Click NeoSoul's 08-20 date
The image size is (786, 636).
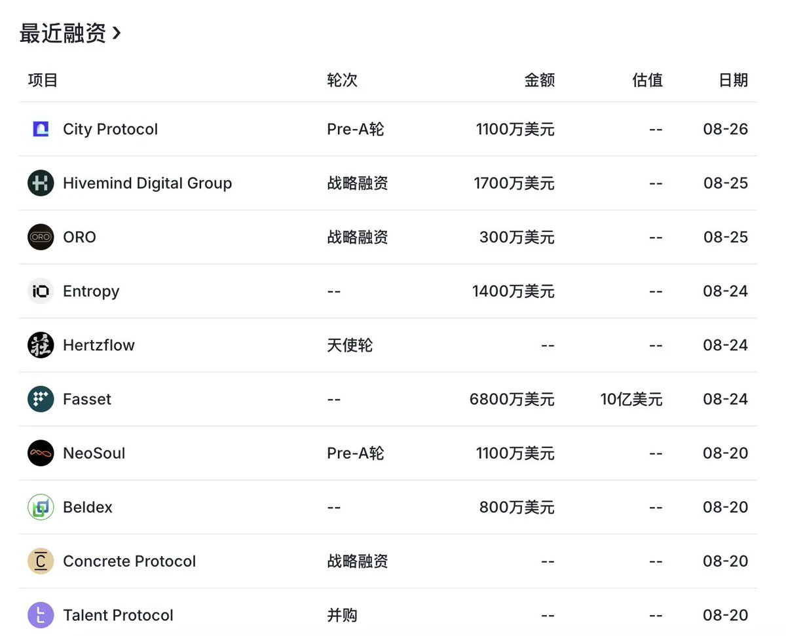click(x=726, y=453)
